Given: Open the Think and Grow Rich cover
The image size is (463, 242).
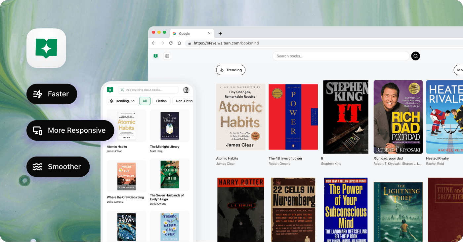Looking at the screenshot, I should (x=445, y=210).
